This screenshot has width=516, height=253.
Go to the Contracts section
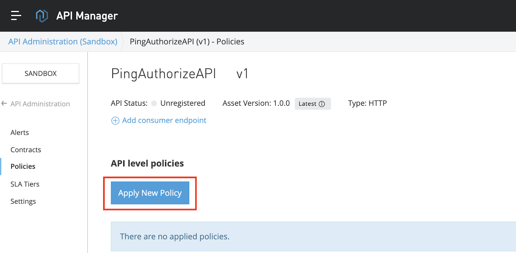point(26,150)
